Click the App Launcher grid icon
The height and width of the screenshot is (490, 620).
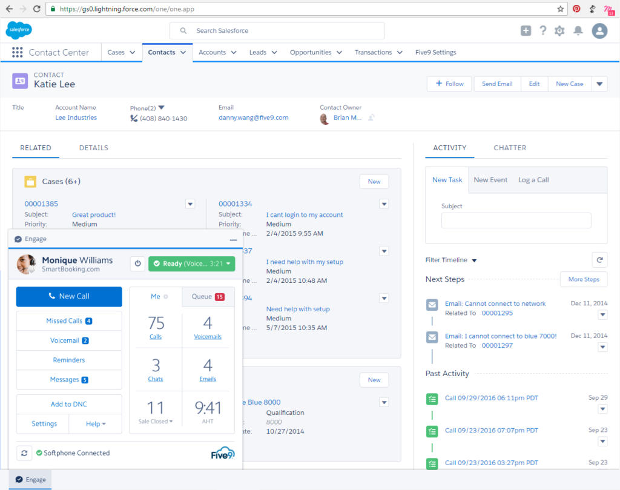(x=17, y=52)
